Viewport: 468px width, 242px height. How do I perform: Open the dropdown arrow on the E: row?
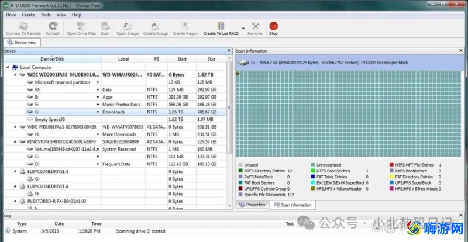(x=98, y=97)
